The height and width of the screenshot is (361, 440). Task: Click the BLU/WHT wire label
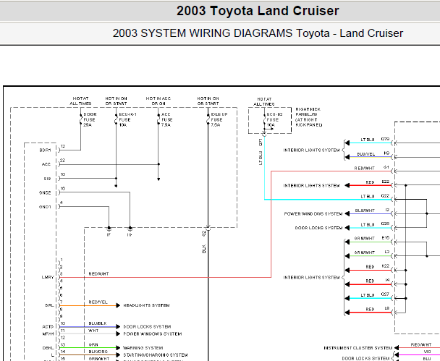365,211
